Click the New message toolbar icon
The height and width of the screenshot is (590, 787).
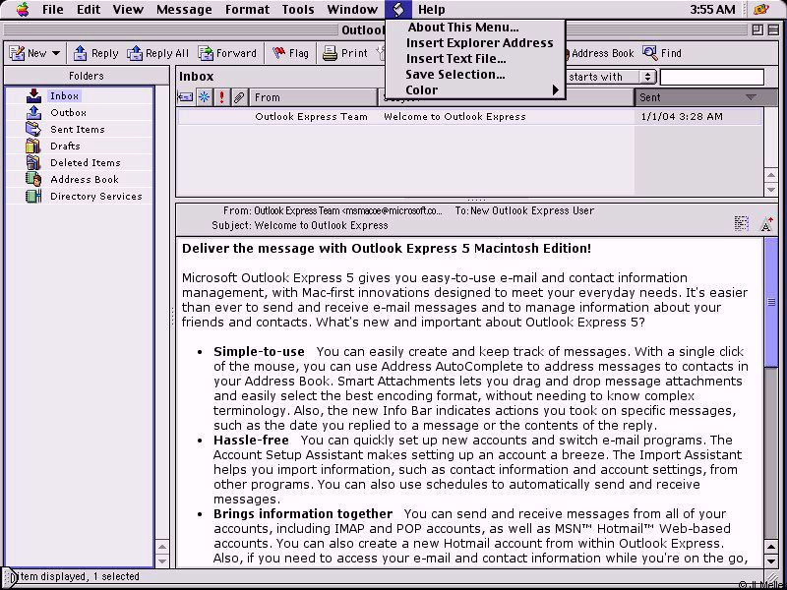[17, 53]
